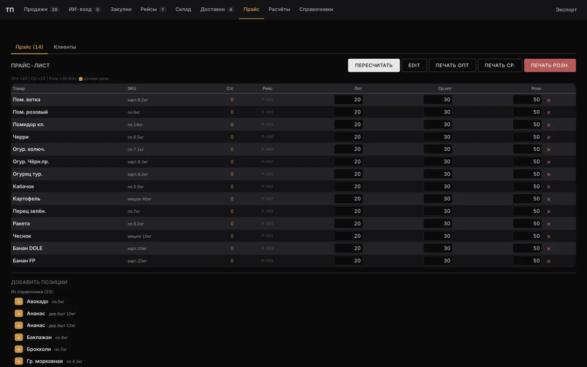Remove the Огурец тур. row
Screen dimensions: 587x367
point(548,174)
